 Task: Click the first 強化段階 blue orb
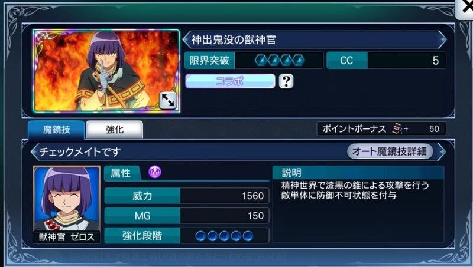(200, 236)
